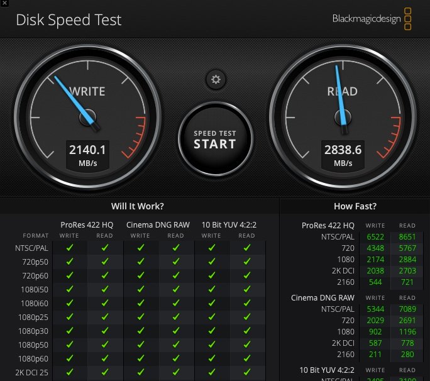Viewport: 430px width, 381px height.
Task: Click ProRes read checkmark for 1080p60
Action: pyautogui.click(x=105, y=358)
